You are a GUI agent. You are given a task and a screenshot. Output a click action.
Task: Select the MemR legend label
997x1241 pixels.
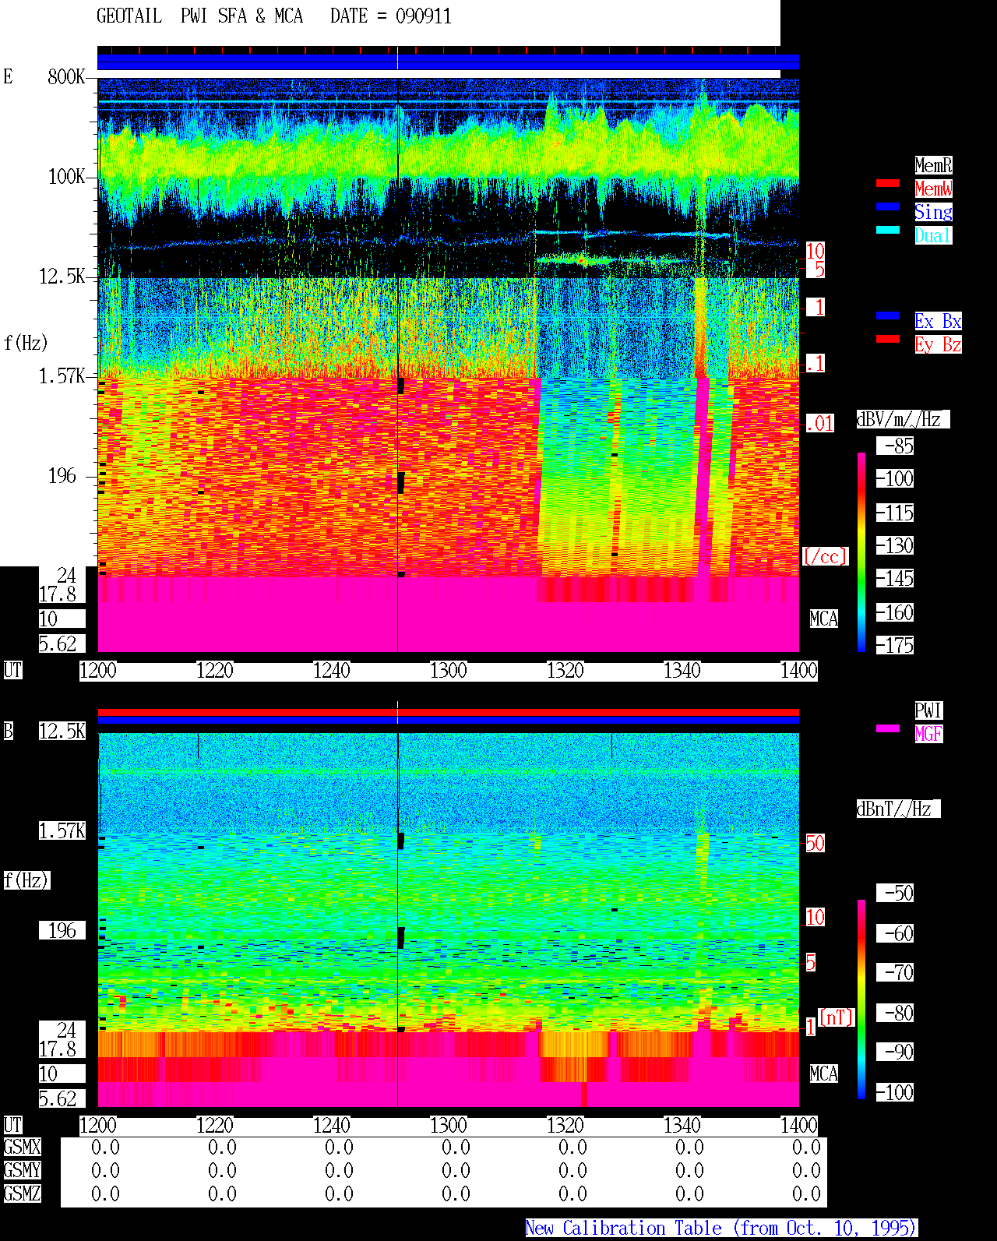933,165
